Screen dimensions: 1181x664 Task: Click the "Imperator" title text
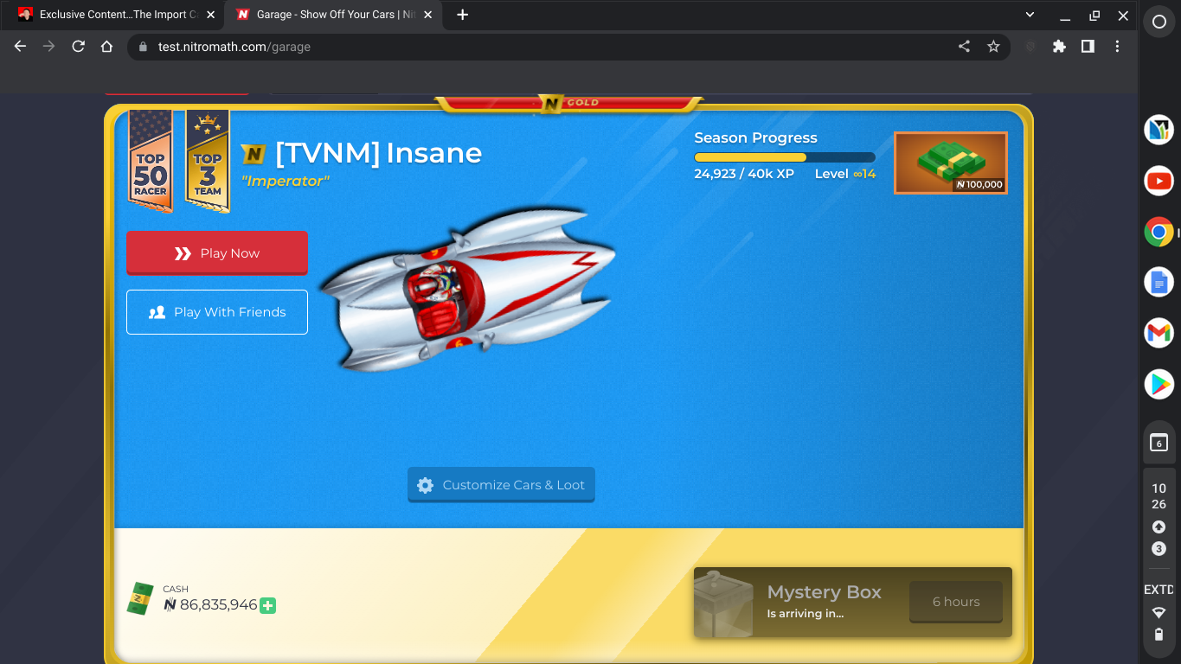[x=286, y=182]
